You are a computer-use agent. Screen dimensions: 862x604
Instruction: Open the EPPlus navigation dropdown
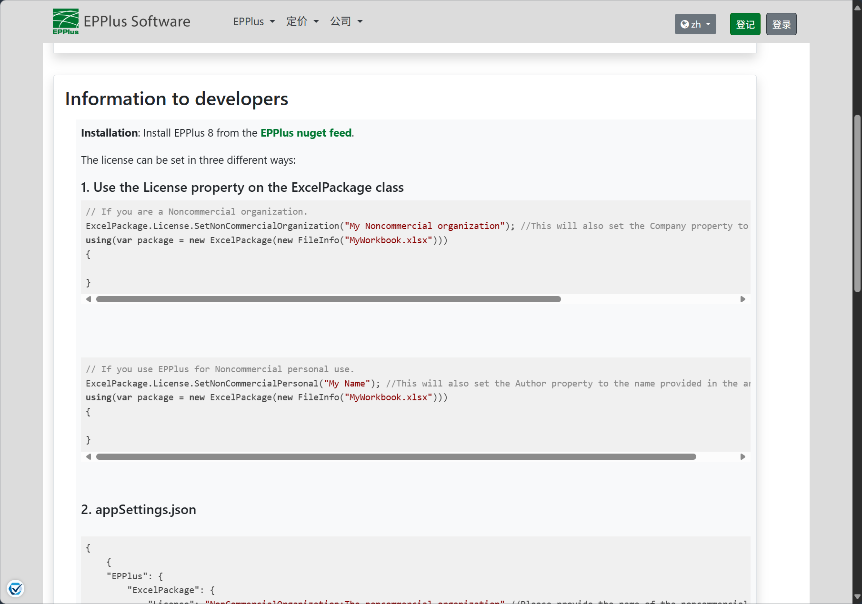click(254, 21)
